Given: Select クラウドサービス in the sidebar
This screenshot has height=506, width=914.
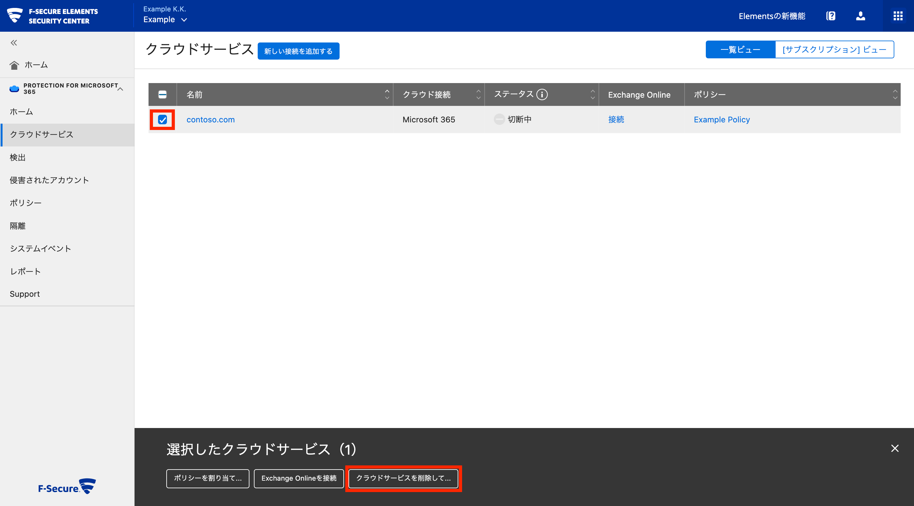Looking at the screenshot, I should (x=67, y=135).
